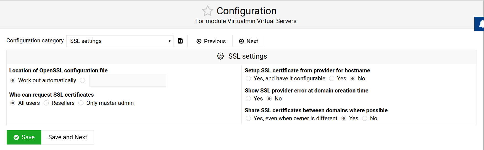The width and height of the screenshot is (484, 150).
Task: Select Yes, and have it configurable
Action: coord(248,78)
